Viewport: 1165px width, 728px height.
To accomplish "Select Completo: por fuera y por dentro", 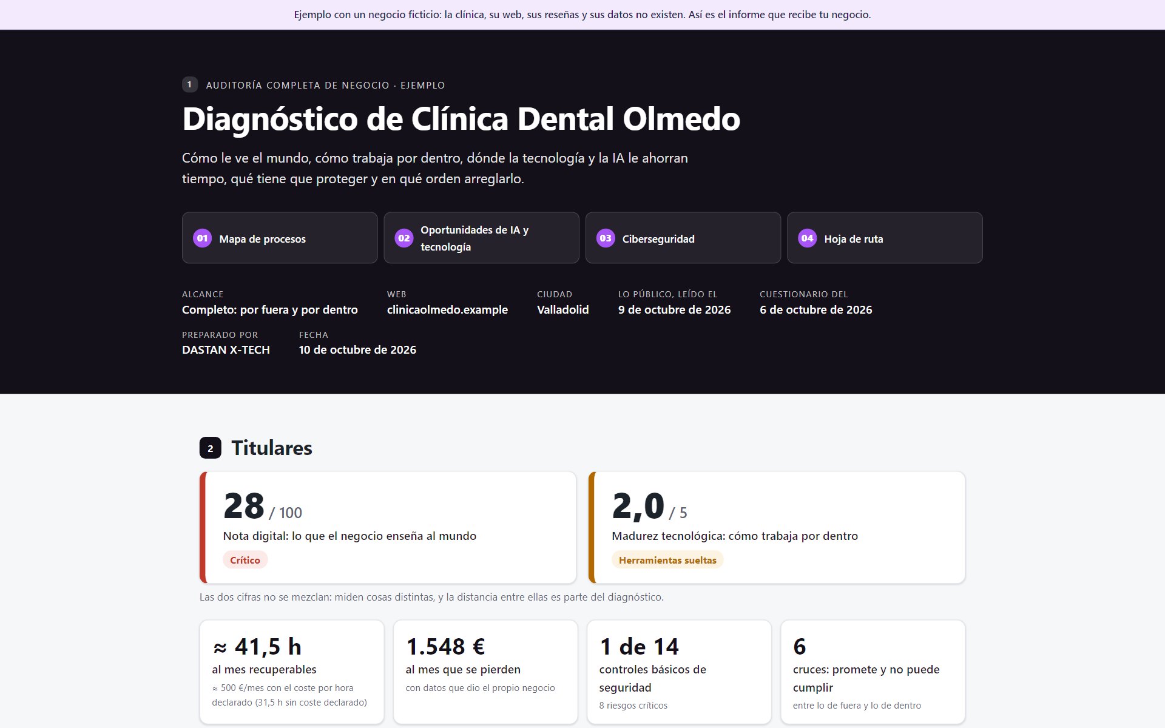I will 270,309.
